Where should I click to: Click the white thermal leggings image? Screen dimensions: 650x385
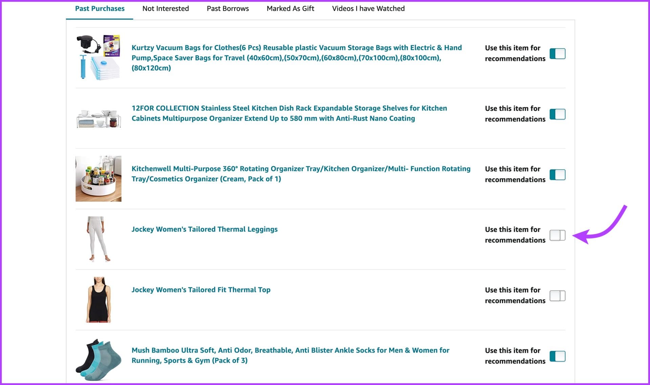click(x=99, y=239)
